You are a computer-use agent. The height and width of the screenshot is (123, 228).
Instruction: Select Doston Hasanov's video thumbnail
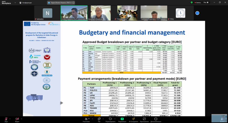click(74, 13)
